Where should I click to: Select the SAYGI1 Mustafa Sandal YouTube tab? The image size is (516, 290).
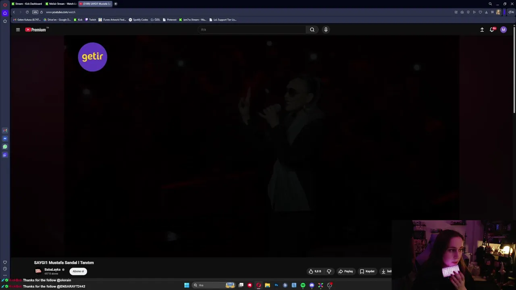pos(95,4)
